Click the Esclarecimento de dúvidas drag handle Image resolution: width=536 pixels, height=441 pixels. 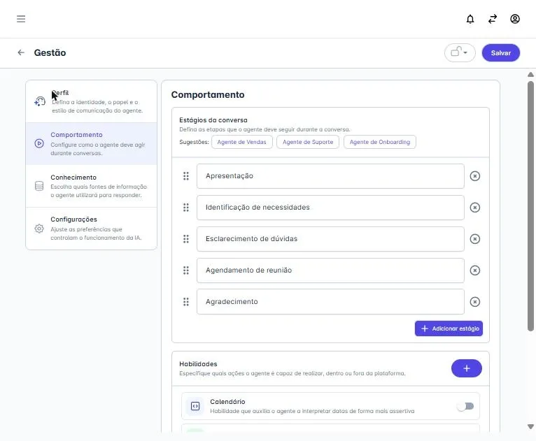pos(186,239)
